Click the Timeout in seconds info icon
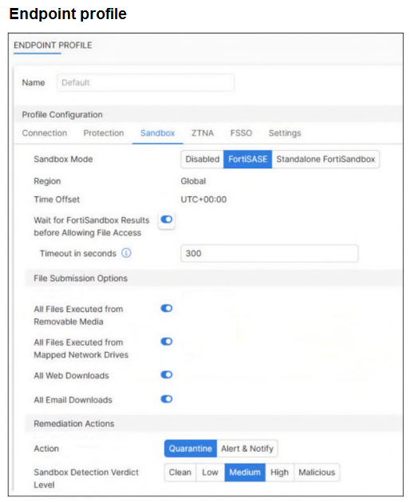411x502 pixels. [126, 253]
